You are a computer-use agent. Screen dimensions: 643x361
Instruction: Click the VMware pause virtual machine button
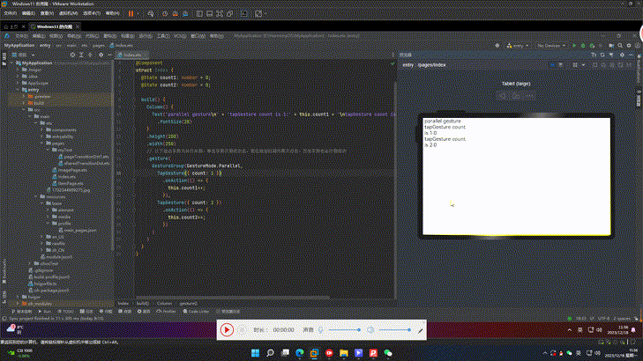[131, 13]
